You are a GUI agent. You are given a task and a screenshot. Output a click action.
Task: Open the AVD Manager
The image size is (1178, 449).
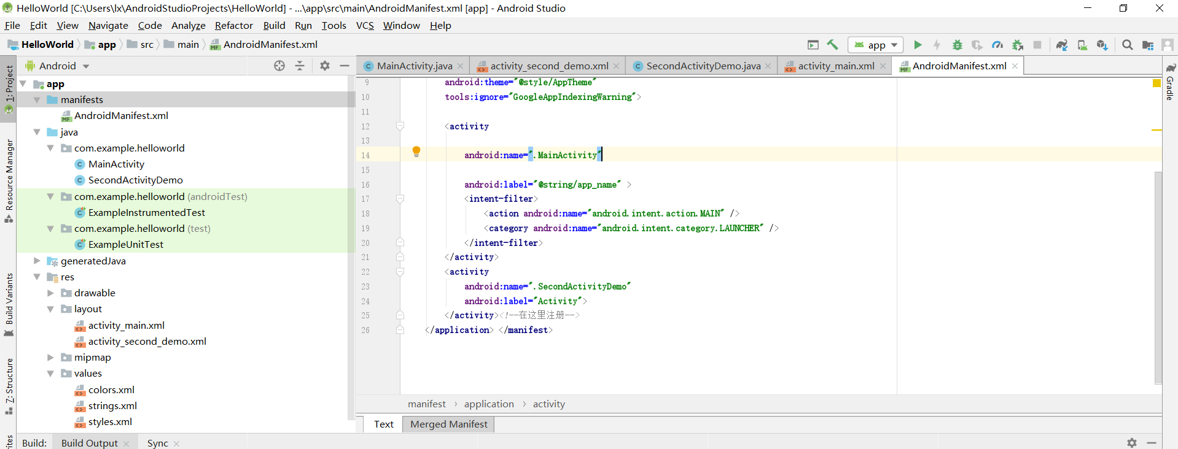1082,45
